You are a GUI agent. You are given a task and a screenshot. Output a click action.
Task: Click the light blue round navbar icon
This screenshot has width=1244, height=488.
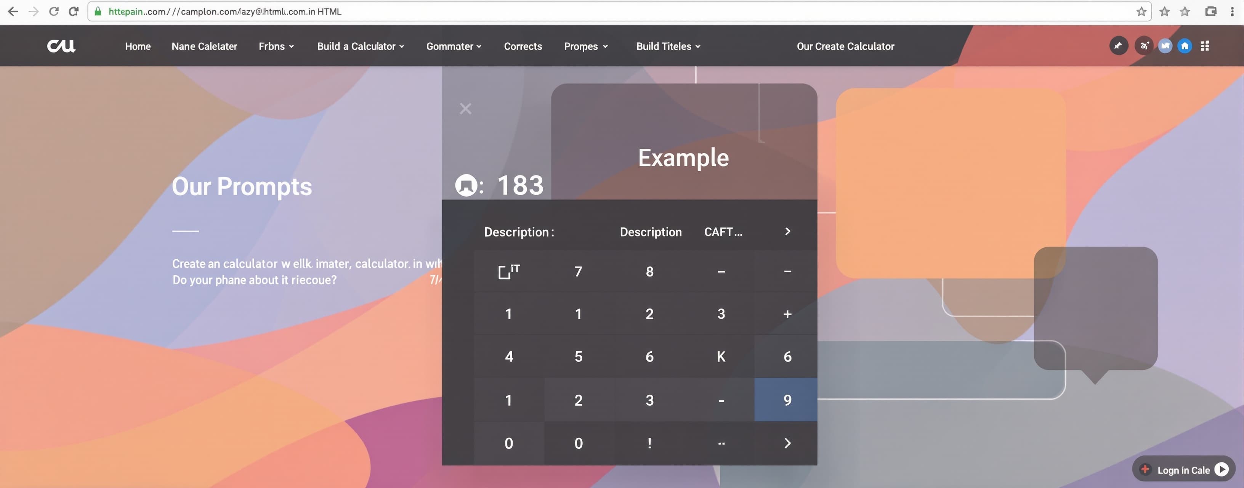point(1165,46)
